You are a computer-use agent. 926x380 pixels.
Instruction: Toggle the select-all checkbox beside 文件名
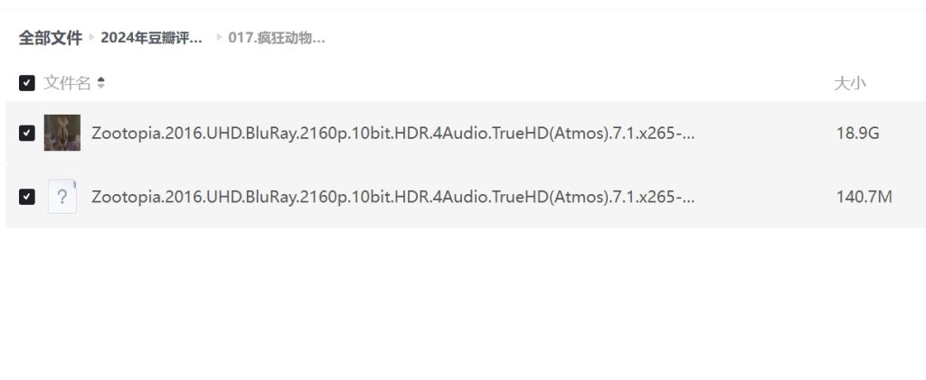26,83
